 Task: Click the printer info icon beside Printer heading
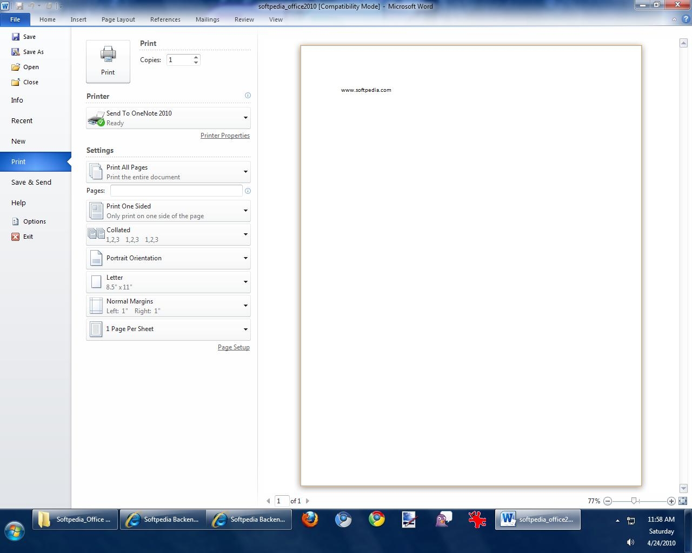pos(248,96)
